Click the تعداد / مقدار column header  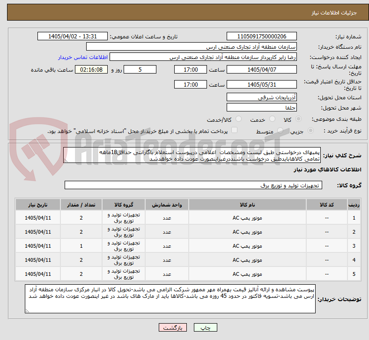pyautogui.click(x=81, y=205)
